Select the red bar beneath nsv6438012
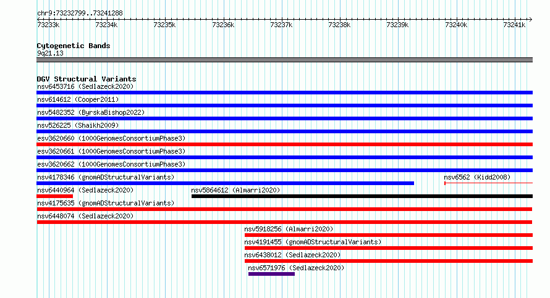 (389, 261)
